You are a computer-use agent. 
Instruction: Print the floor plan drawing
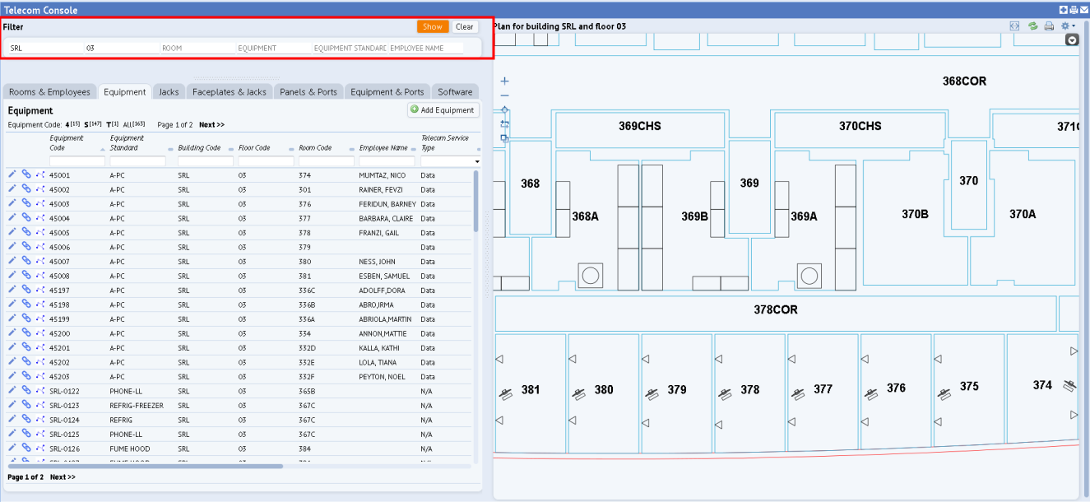[x=1049, y=26]
